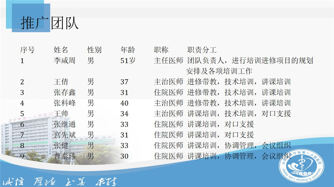The image size is (334, 187).
Task: Click the name 宫先斌
Action: (x=64, y=135)
